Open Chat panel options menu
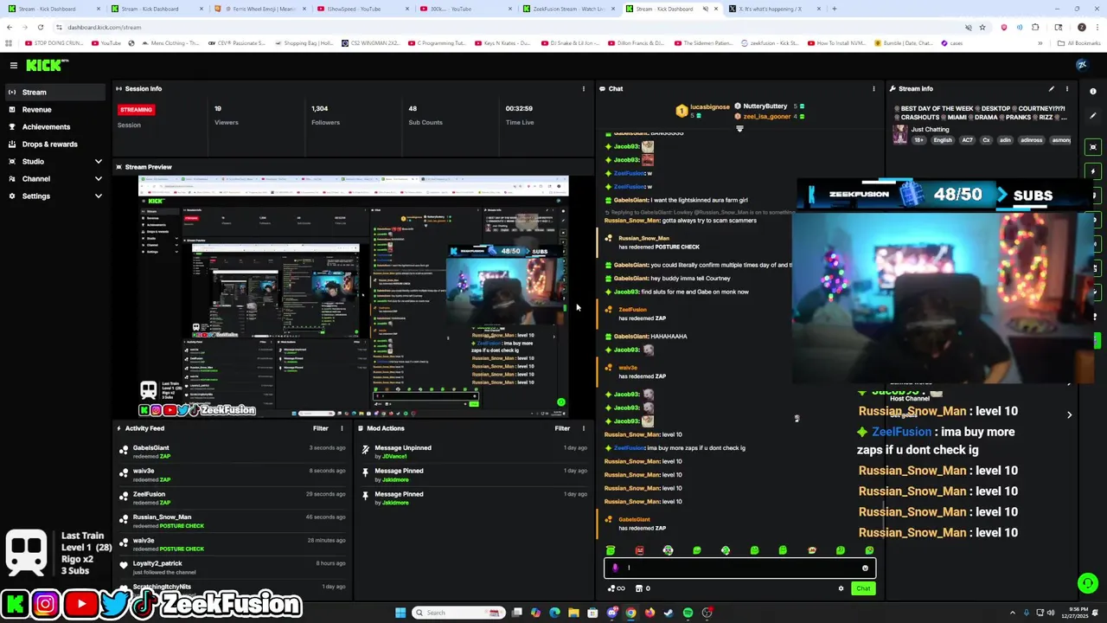Image resolution: width=1107 pixels, height=623 pixels. click(x=873, y=88)
